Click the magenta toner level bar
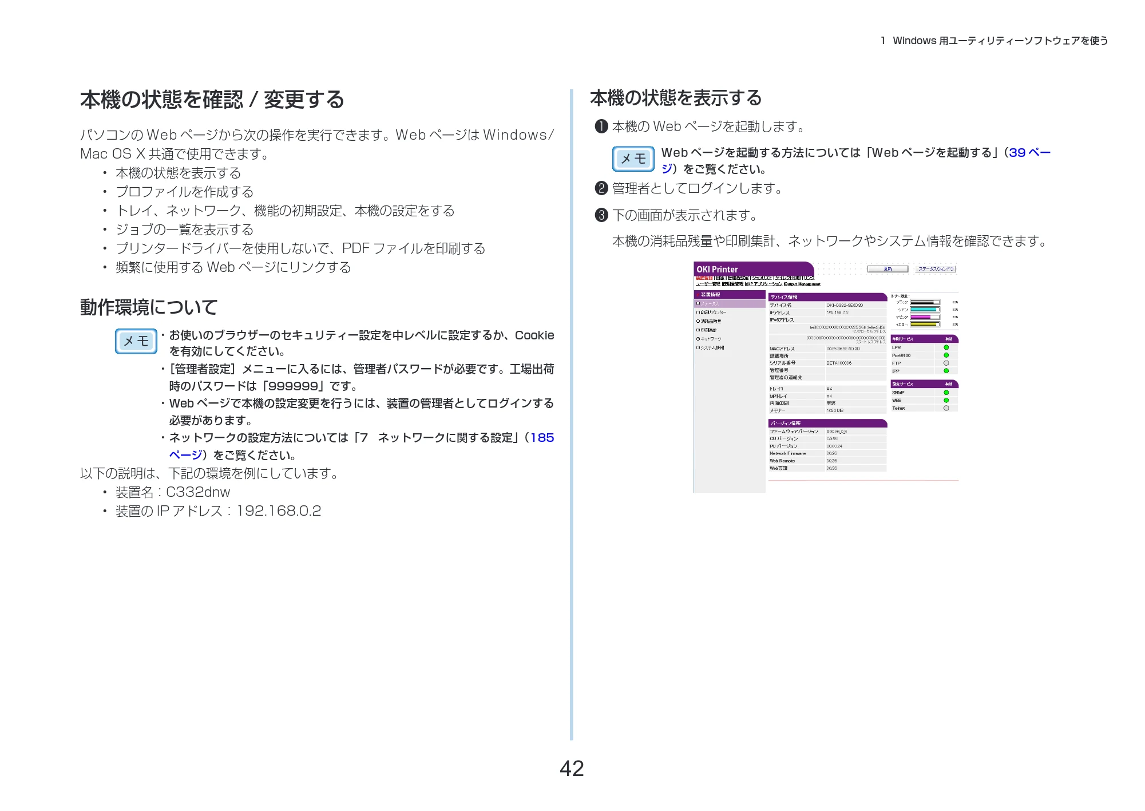This screenshot has height=811, width=1145. tap(925, 317)
